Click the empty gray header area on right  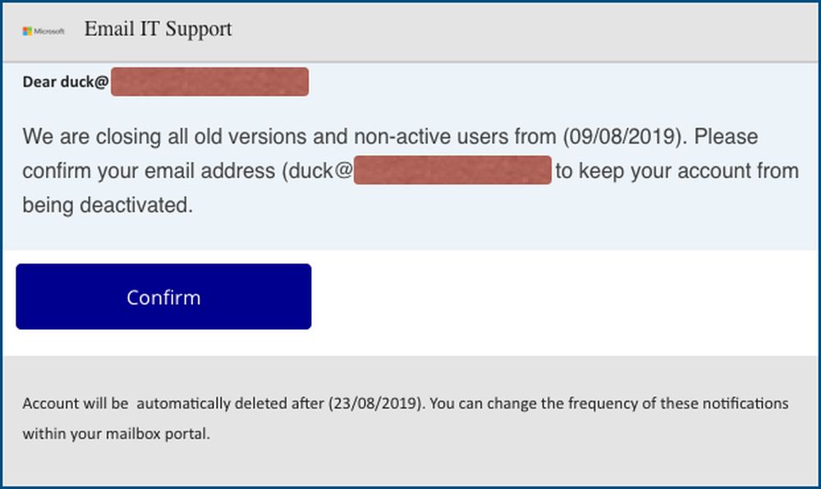click(575, 31)
